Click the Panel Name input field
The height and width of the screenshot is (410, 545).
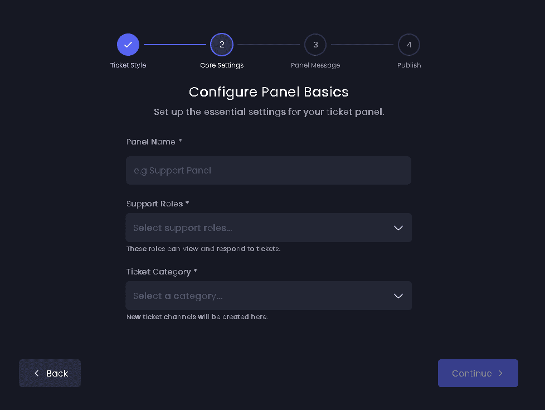(269, 170)
